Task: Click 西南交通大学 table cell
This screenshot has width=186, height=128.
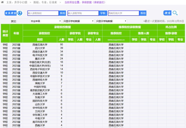Action: point(40,52)
